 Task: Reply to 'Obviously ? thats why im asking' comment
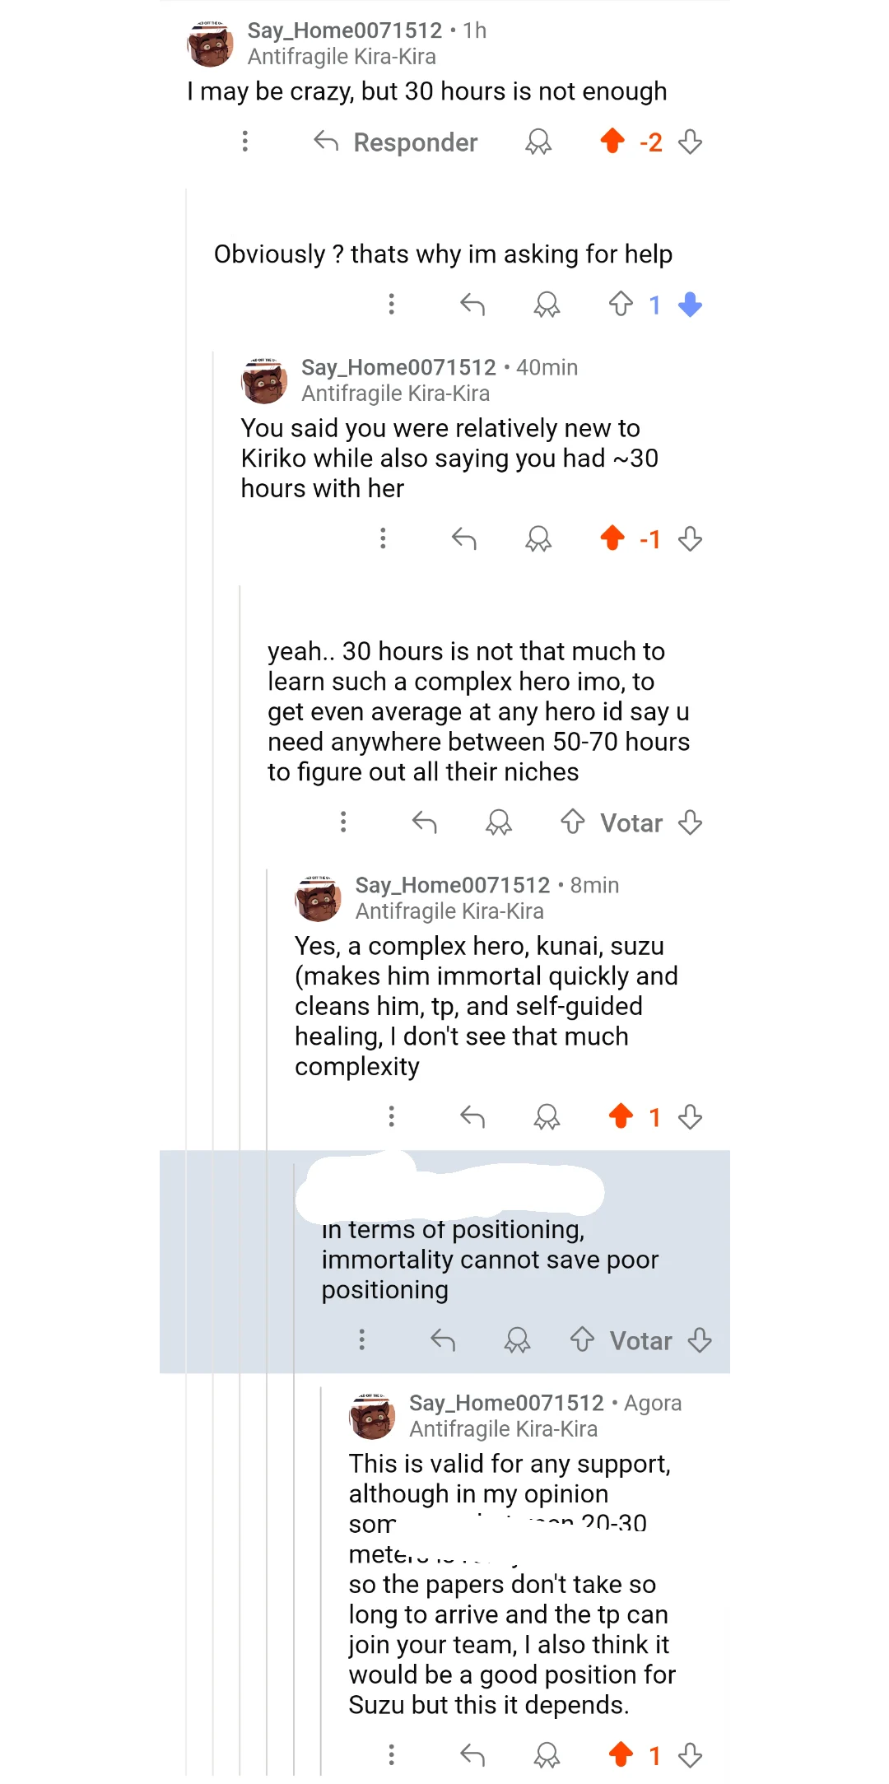tap(472, 305)
